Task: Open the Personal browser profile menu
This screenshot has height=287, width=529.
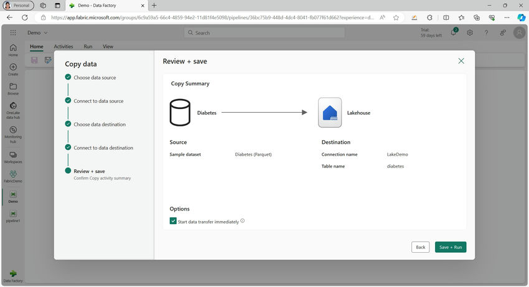Action: tap(19, 5)
